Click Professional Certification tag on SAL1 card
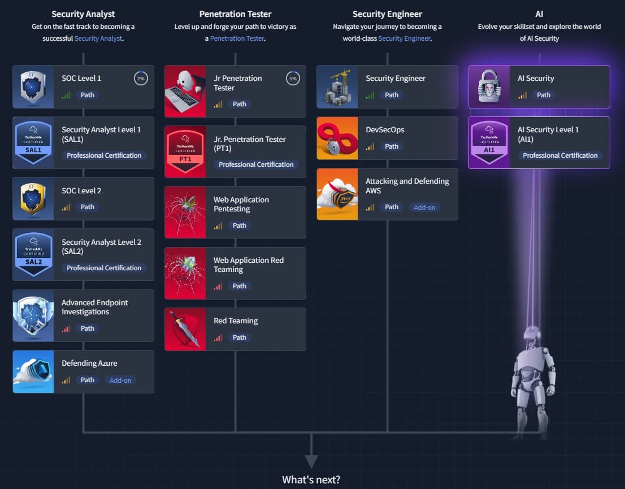625x489 pixels. (104, 155)
